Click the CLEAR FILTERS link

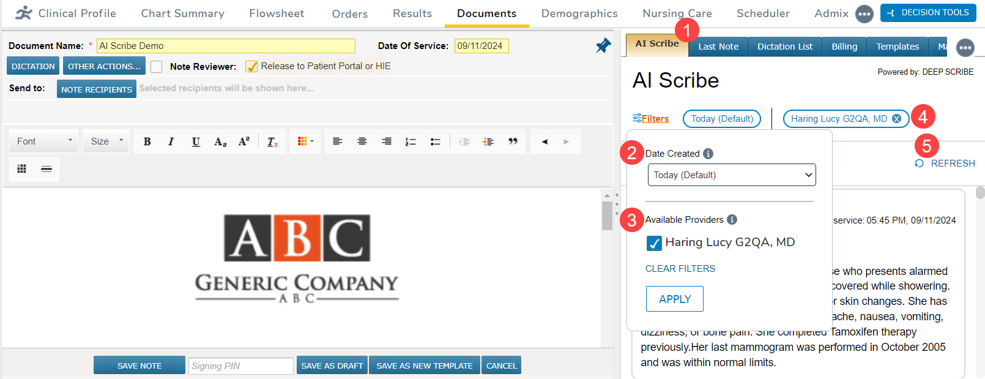pos(680,269)
